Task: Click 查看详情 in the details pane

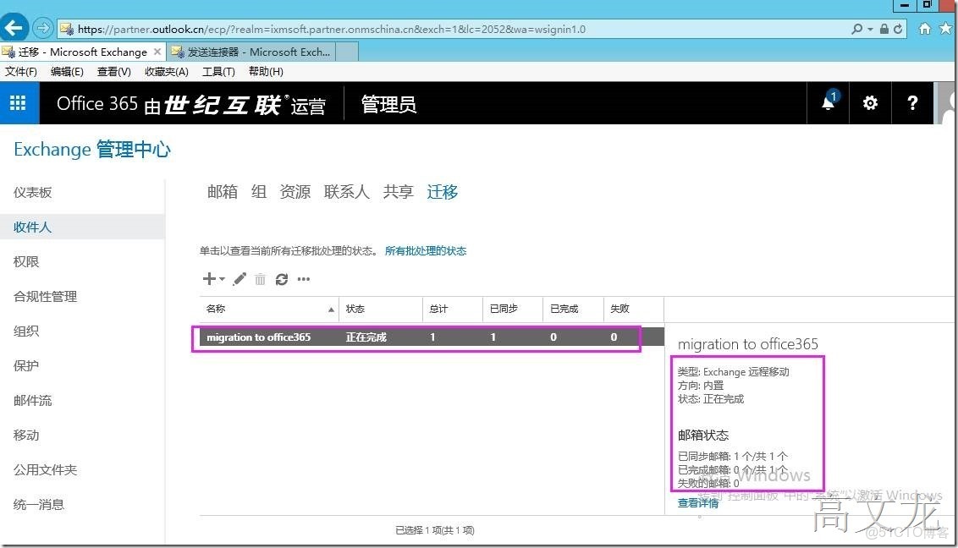Action: coord(697,501)
